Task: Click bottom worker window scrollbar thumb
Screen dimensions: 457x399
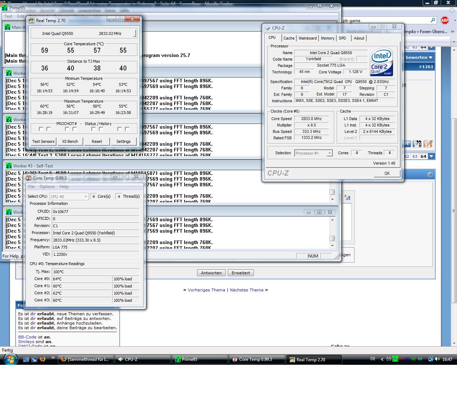Action: 332,239
